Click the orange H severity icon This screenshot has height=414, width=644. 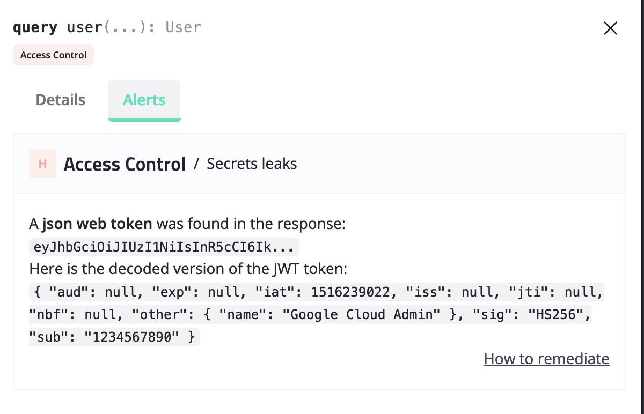(42, 163)
